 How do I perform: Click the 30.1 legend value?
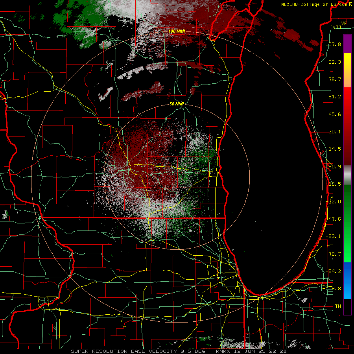coord(335,132)
